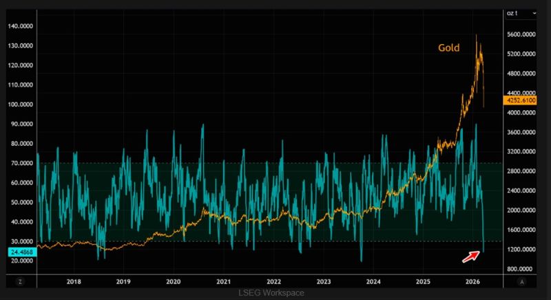Open the 'oz t' unit dropdown
Screen dimensions: 551x300
pos(521,13)
